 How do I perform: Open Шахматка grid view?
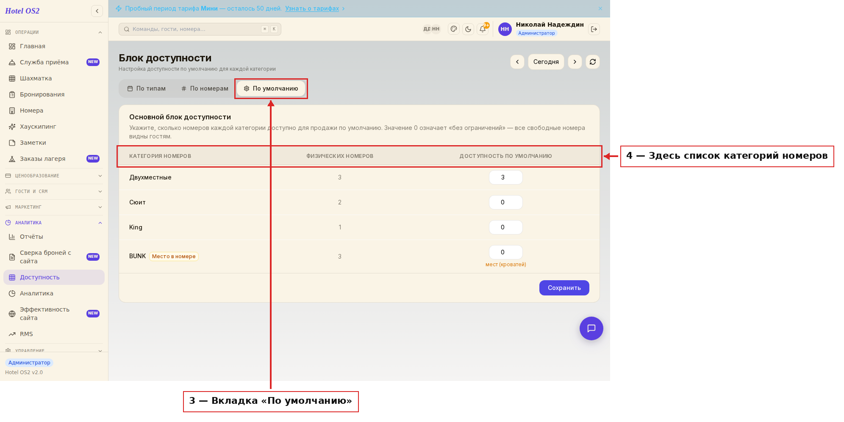point(54,78)
